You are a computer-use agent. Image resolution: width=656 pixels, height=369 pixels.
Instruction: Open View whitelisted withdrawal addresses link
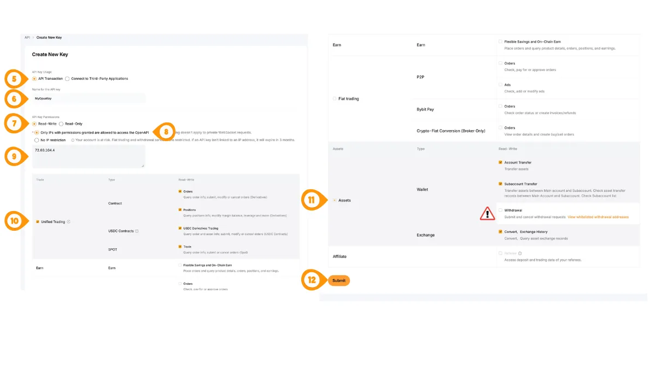598,217
